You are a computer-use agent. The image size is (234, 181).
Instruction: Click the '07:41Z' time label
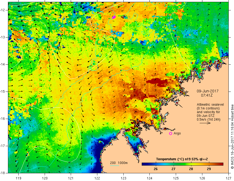[207, 95]
